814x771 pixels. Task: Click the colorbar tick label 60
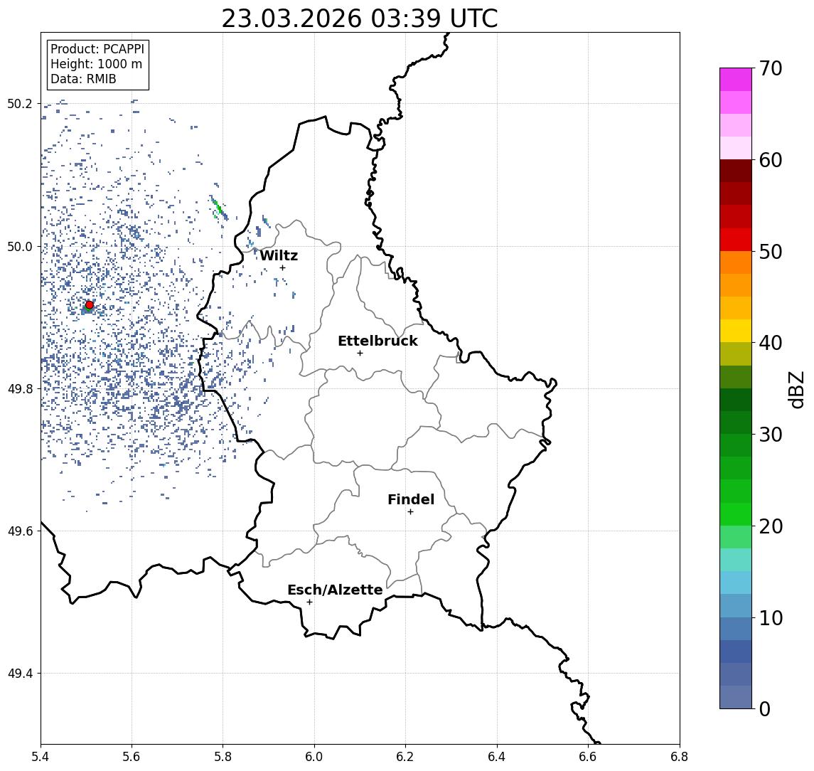(771, 160)
